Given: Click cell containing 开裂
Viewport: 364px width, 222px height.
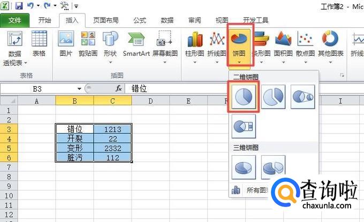Looking at the screenshot, I should (x=74, y=139).
